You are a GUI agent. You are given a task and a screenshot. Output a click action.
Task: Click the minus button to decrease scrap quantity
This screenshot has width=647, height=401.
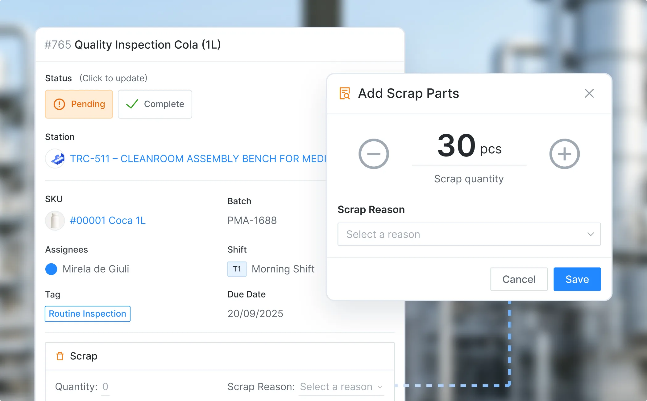pyautogui.click(x=373, y=154)
